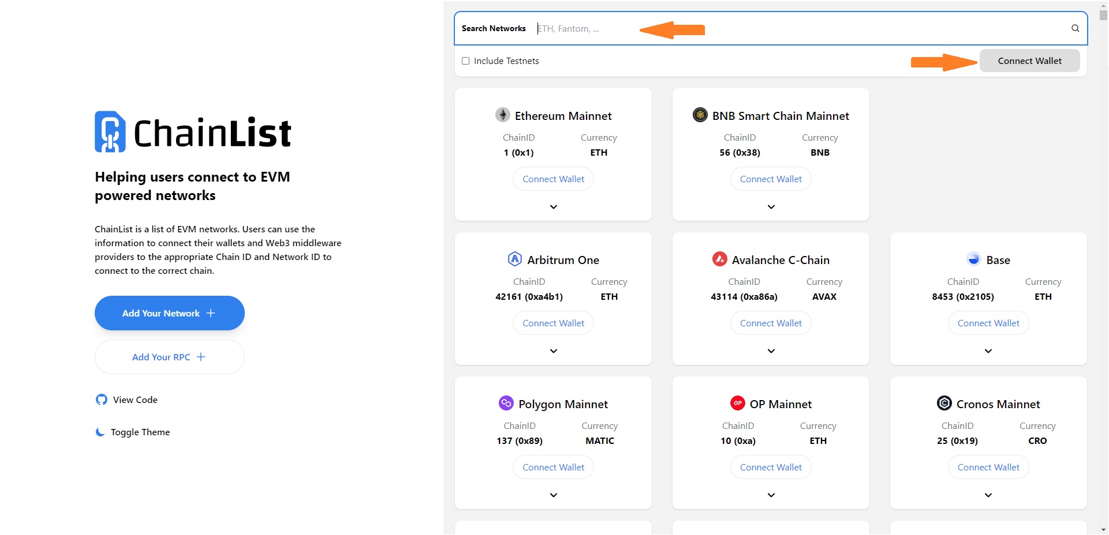Connect wallet to BNB Smart Chain Mainnet
The width and height of the screenshot is (1109, 535).
click(771, 179)
